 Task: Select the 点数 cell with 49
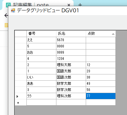coord(101,84)
